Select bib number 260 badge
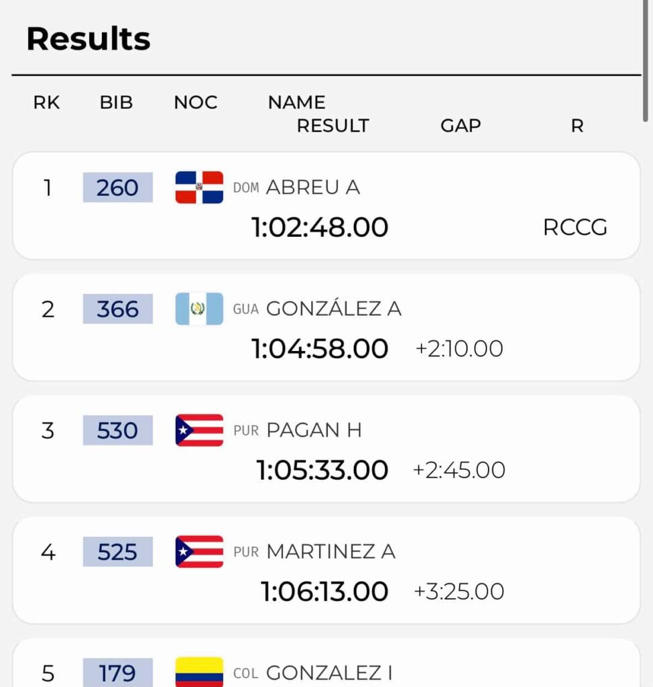Screen dimensions: 653x687 click(x=118, y=188)
